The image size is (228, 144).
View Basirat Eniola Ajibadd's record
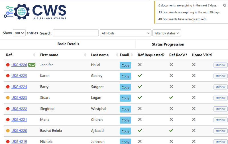tap(220, 131)
